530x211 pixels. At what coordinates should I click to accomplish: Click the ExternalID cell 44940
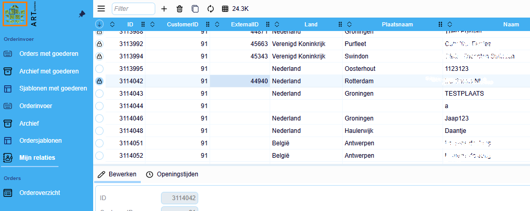pyautogui.click(x=240, y=81)
